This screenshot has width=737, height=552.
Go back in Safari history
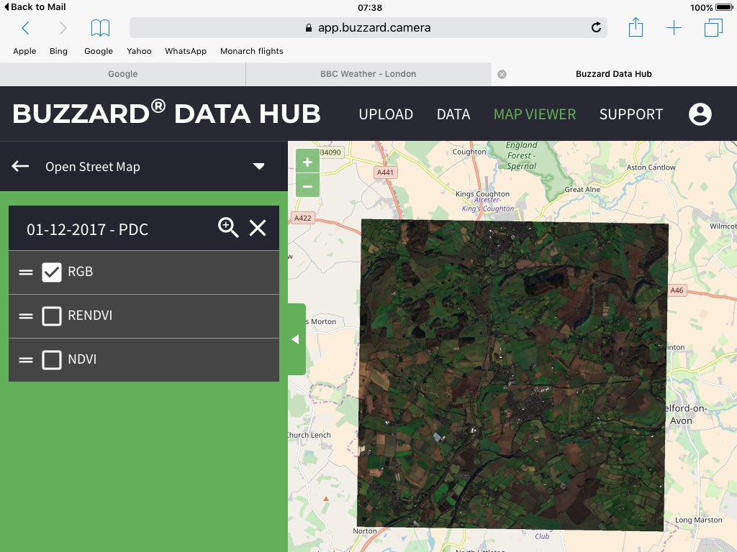pos(25,28)
